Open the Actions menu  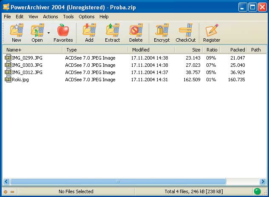51,17
